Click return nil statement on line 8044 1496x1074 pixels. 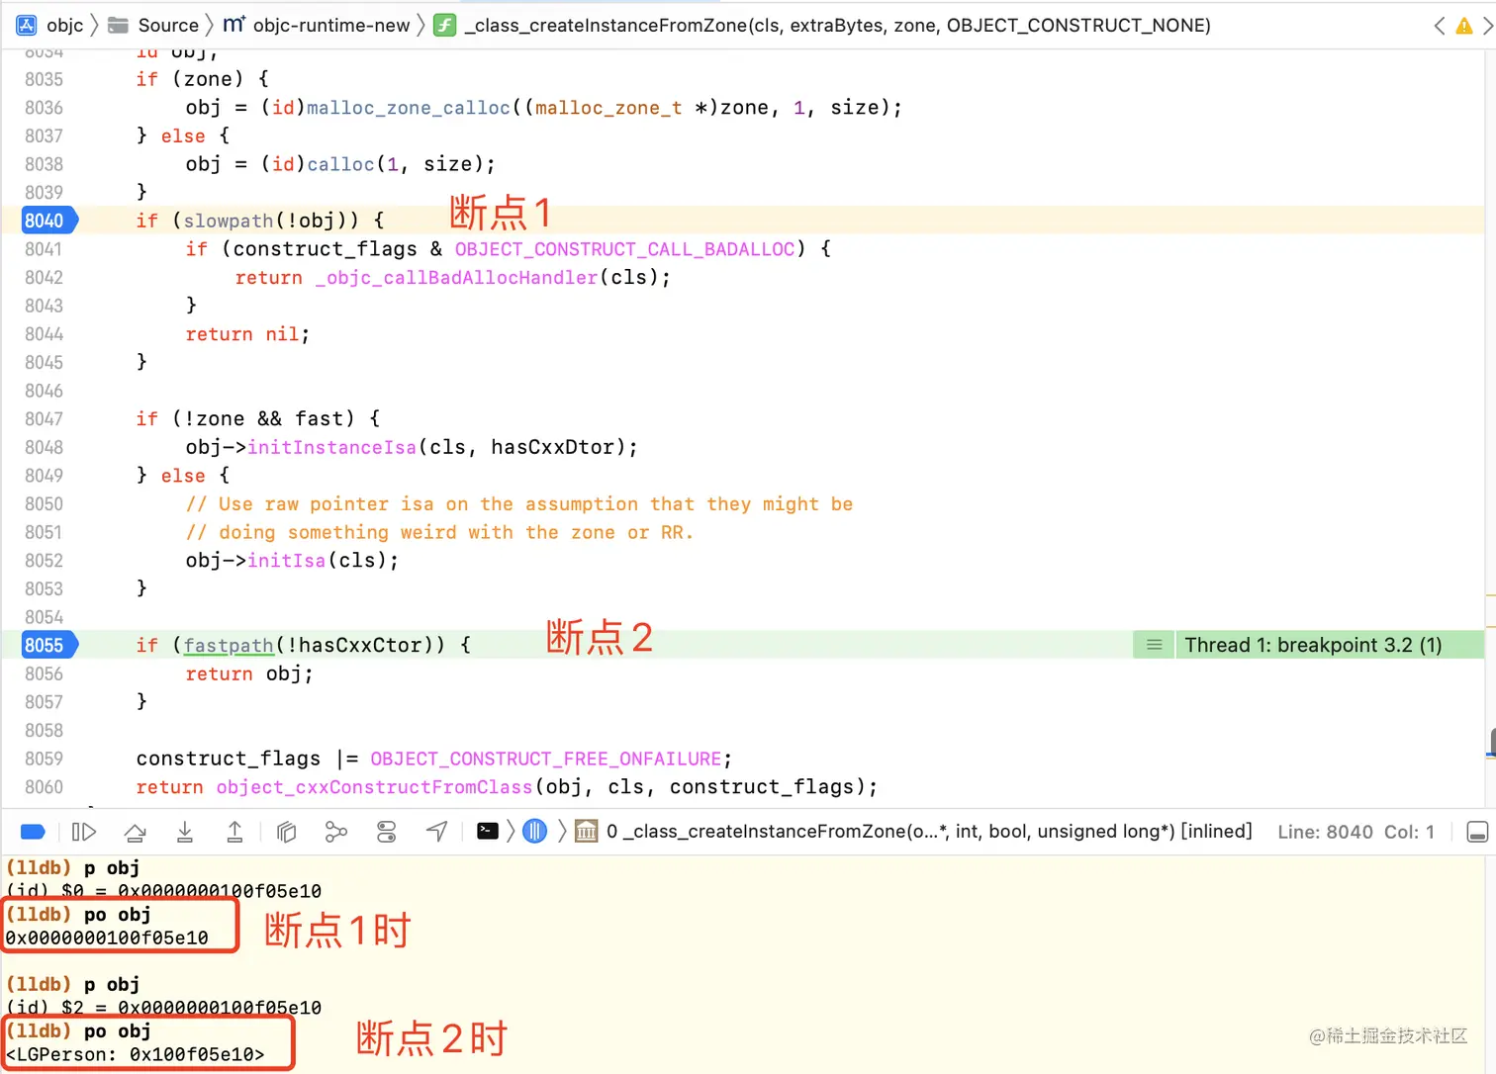[247, 334]
